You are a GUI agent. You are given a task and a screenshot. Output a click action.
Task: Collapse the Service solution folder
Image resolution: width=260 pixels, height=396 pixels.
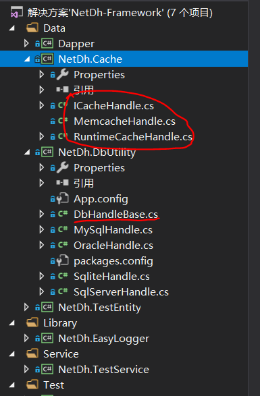pos(11,354)
